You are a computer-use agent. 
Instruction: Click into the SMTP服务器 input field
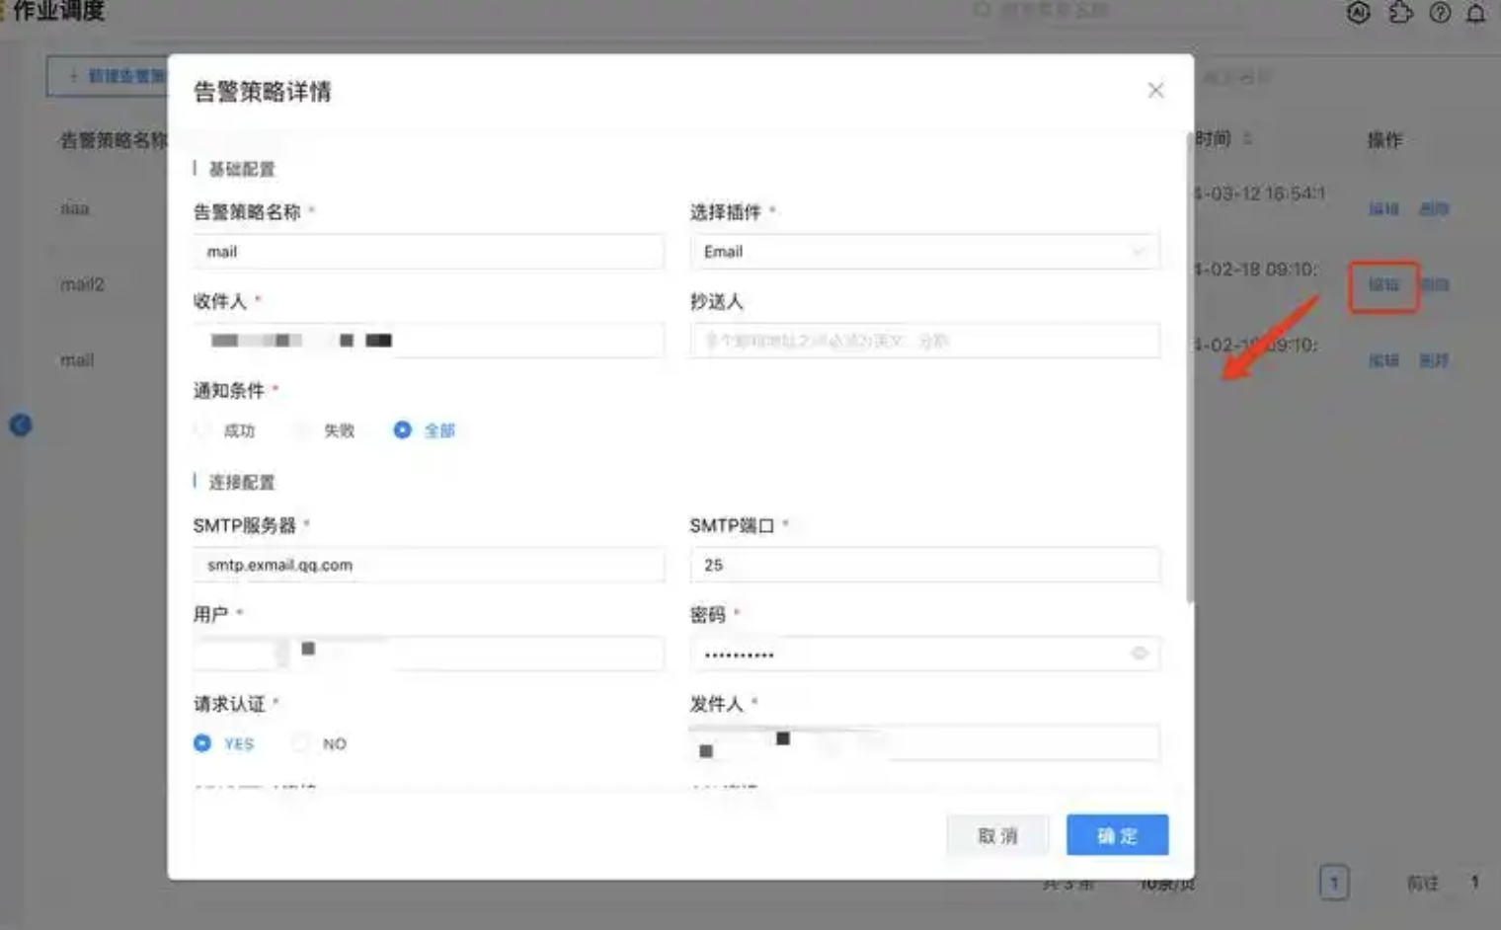click(x=429, y=565)
